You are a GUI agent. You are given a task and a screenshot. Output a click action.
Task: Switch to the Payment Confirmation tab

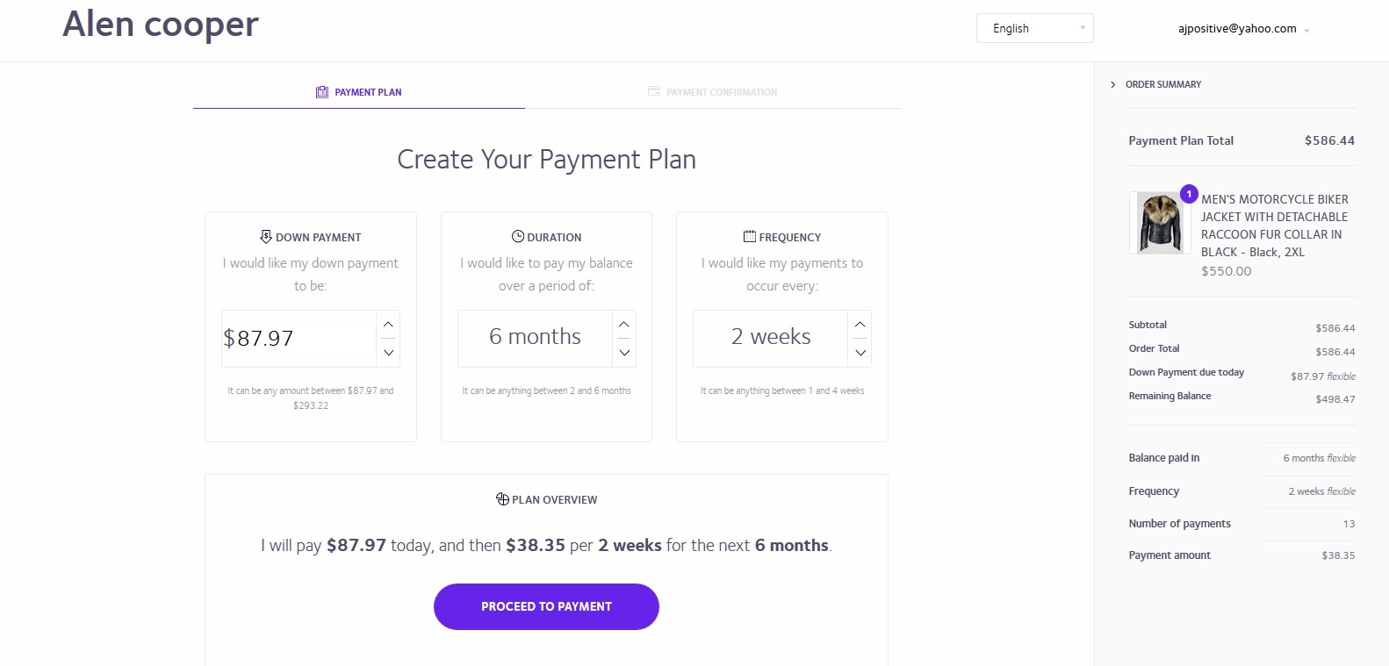click(722, 92)
